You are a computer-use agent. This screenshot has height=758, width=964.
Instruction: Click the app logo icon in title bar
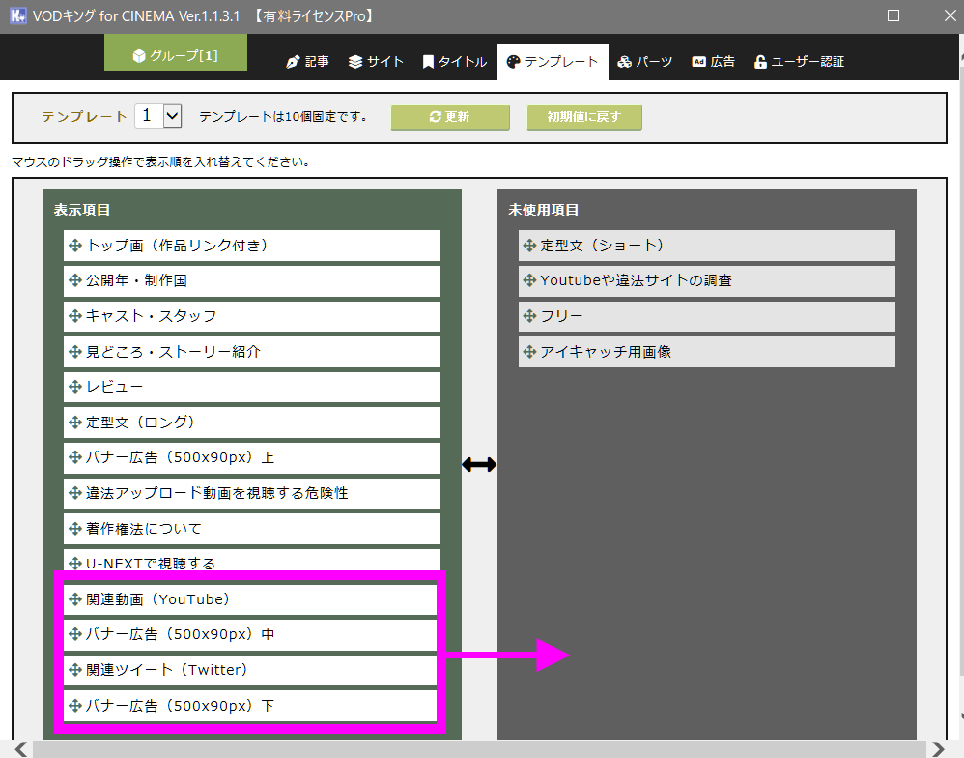[16, 16]
